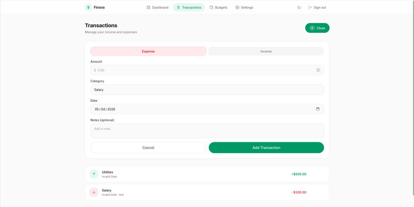Open calendar picker icon in Date field
Screen dimensions: 414x207
point(318,109)
